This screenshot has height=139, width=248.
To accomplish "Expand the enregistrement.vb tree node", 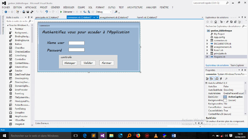I will (207, 47).
